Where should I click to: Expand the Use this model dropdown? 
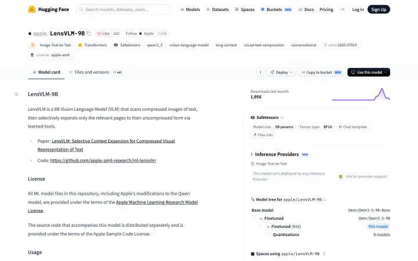tap(369, 72)
